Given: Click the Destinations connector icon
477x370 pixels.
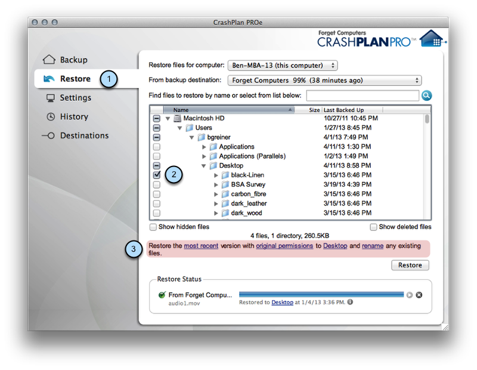Looking at the screenshot, I should tap(48, 135).
